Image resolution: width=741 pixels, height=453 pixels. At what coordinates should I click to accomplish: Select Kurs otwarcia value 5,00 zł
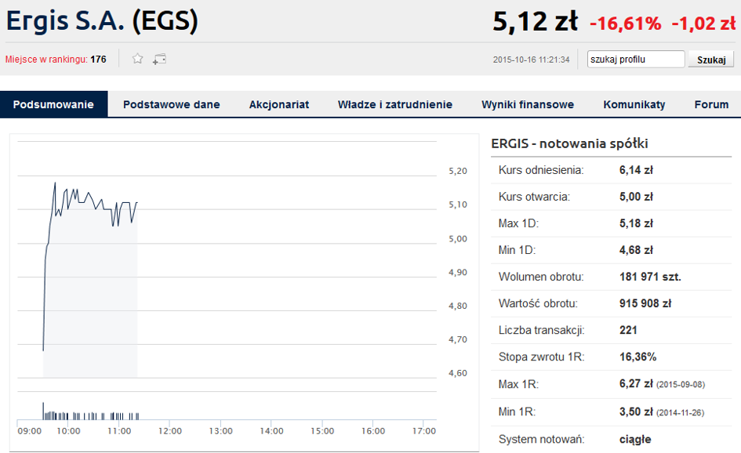coord(636,197)
